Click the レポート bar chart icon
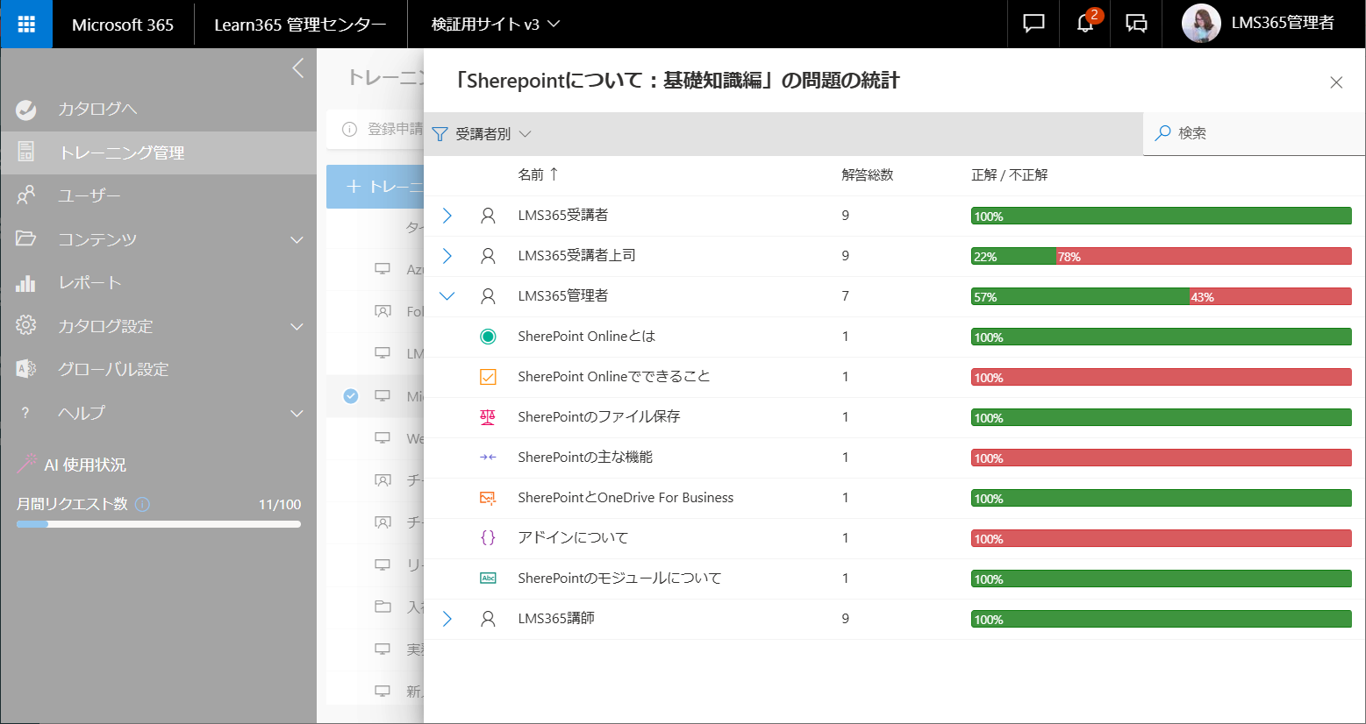Image resolution: width=1366 pixels, height=724 pixels. pos(26,282)
